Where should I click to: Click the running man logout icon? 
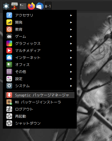point(9,109)
